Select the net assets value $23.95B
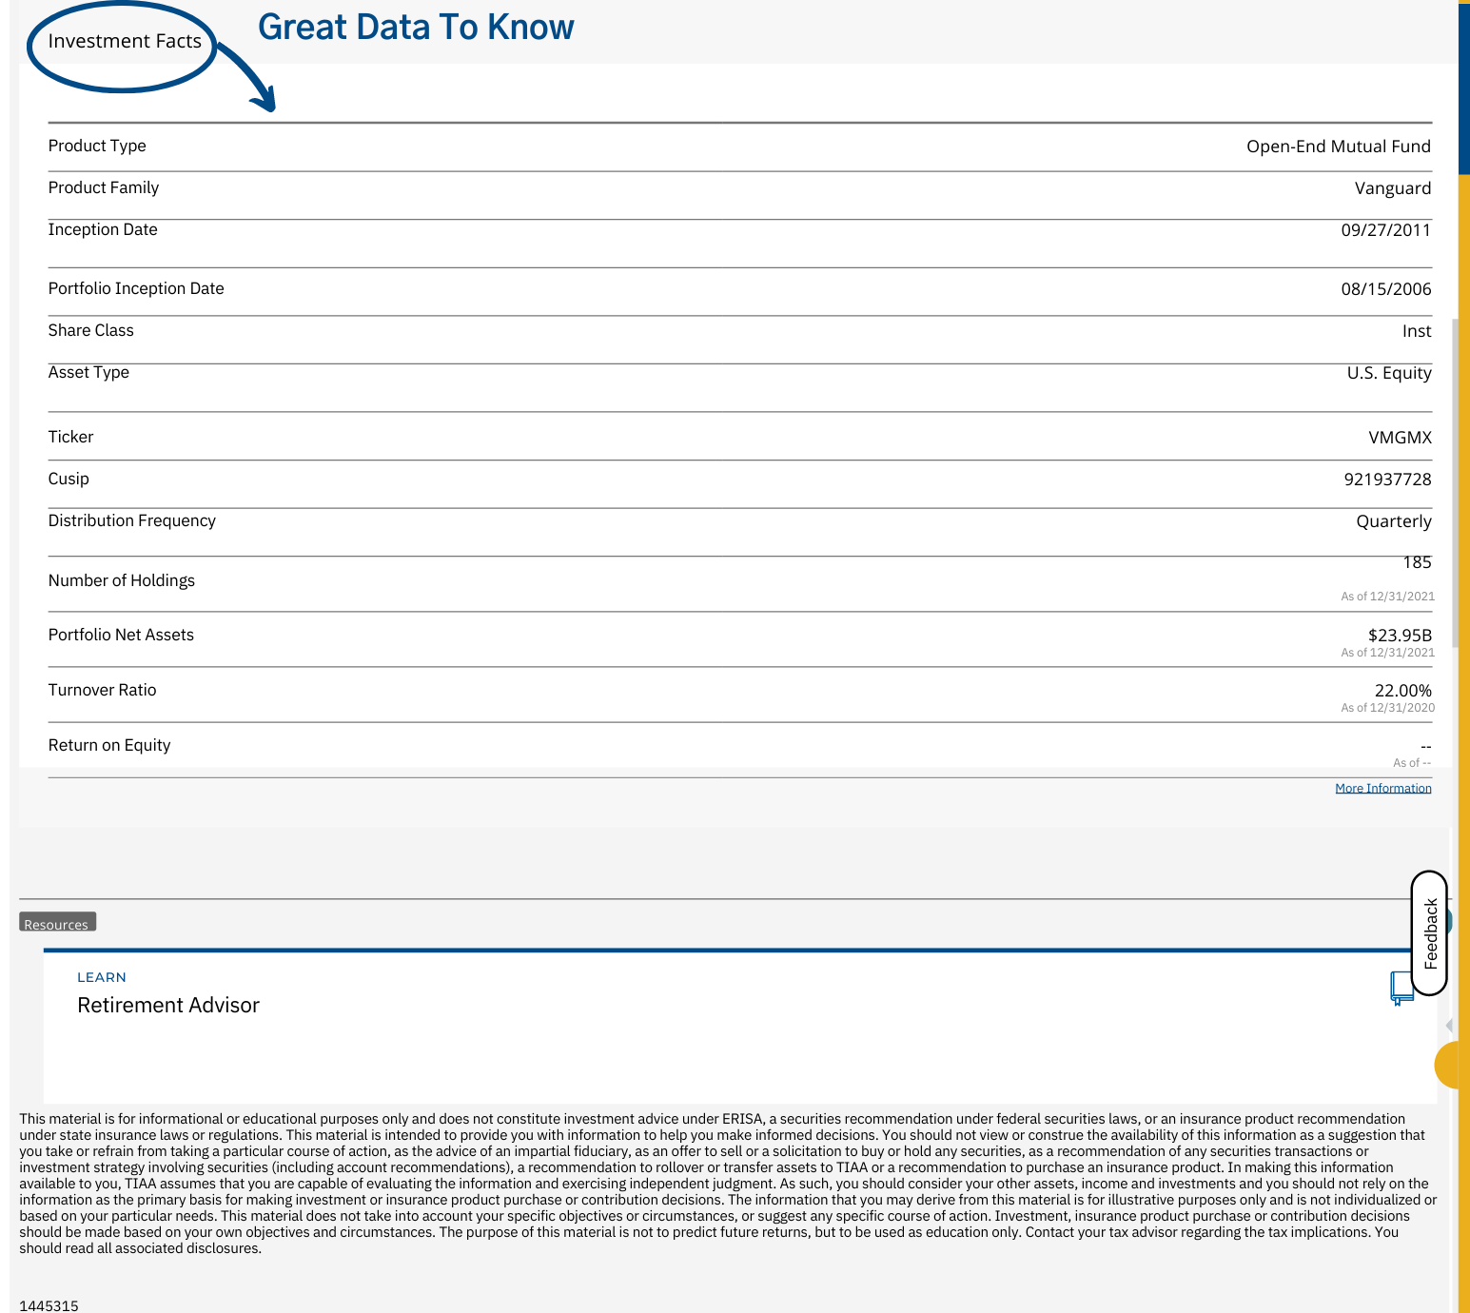This screenshot has width=1470, height=1313. click(x=1400, y=635)
